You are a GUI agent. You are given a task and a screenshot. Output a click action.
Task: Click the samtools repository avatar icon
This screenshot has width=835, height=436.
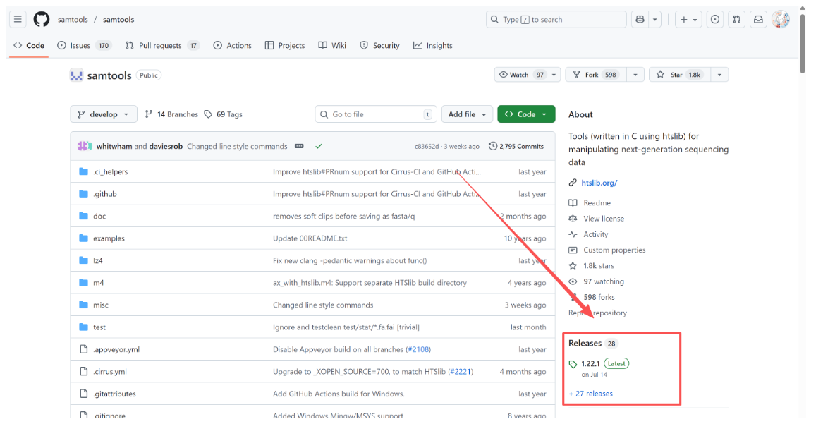[x=76, y=75]
